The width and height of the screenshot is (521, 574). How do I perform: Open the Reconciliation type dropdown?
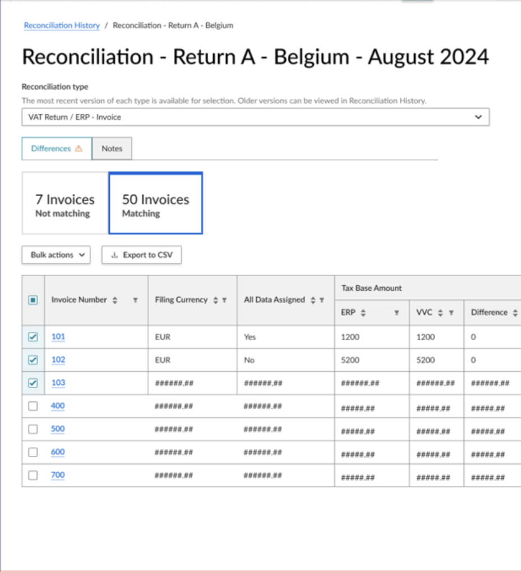(x=255, y=117)
